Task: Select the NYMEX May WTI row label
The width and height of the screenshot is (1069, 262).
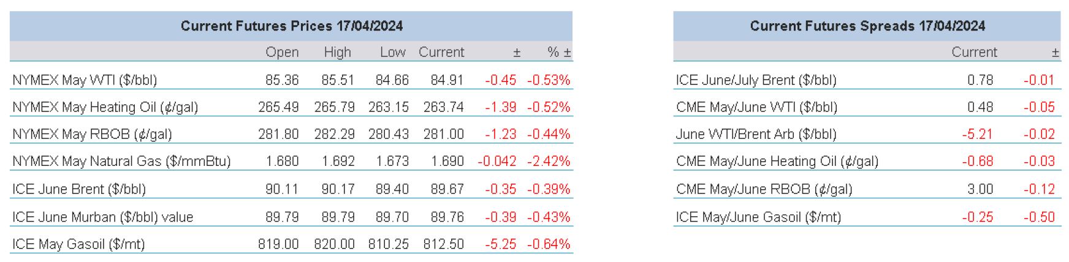Action: pyautogui.click(x=85, y=80)
